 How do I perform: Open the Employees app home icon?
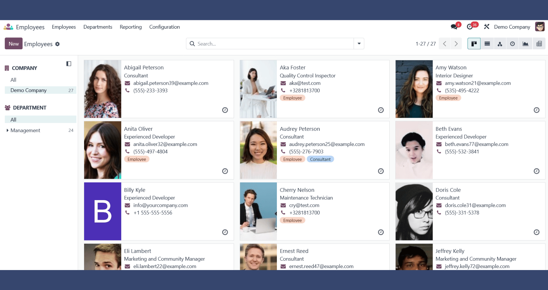(8, 27)
